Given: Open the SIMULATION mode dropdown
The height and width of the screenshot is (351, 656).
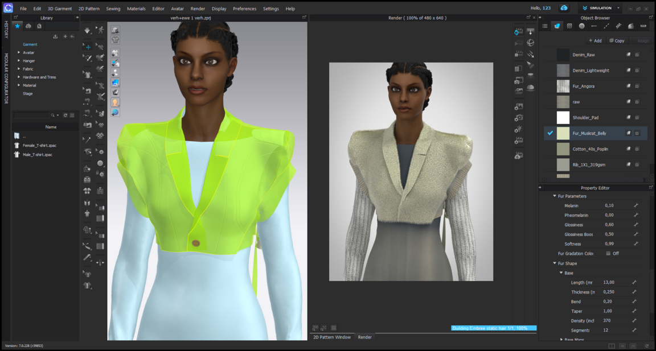Looking at the screenshot, I should pos(618,8).
